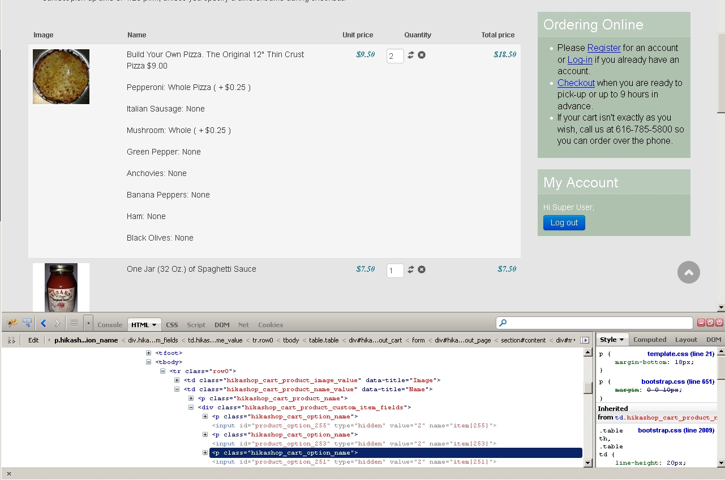Click the Firebug bug logo icon
725x480 pixels.
(11, 323)
